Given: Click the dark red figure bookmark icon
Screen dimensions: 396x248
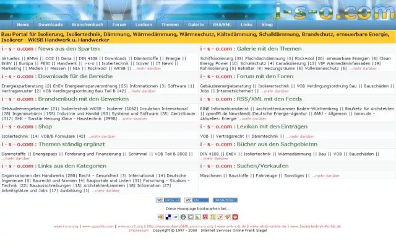Looking at the screenshot, I should [205, 217].
